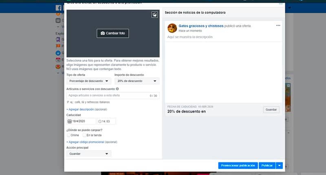Open the image library icon on photo
Image resolution: width=326 pixels, height=175 pixels.
coord(154,15)
